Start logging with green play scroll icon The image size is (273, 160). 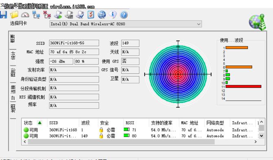click(58, 15)
